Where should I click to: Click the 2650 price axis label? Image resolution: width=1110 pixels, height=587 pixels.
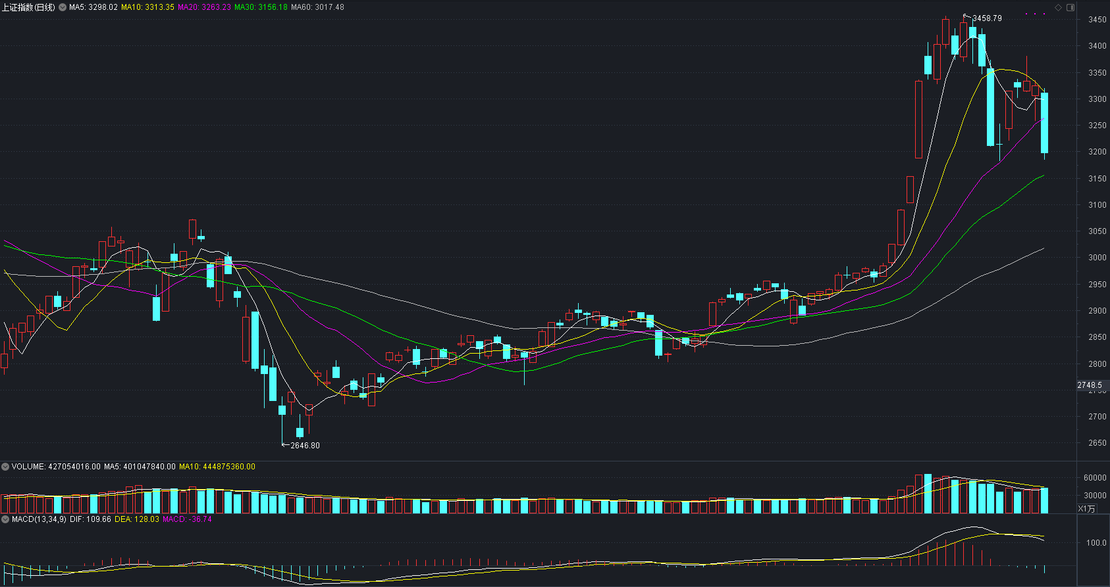pyautogui.click(x=1097, y=443)
